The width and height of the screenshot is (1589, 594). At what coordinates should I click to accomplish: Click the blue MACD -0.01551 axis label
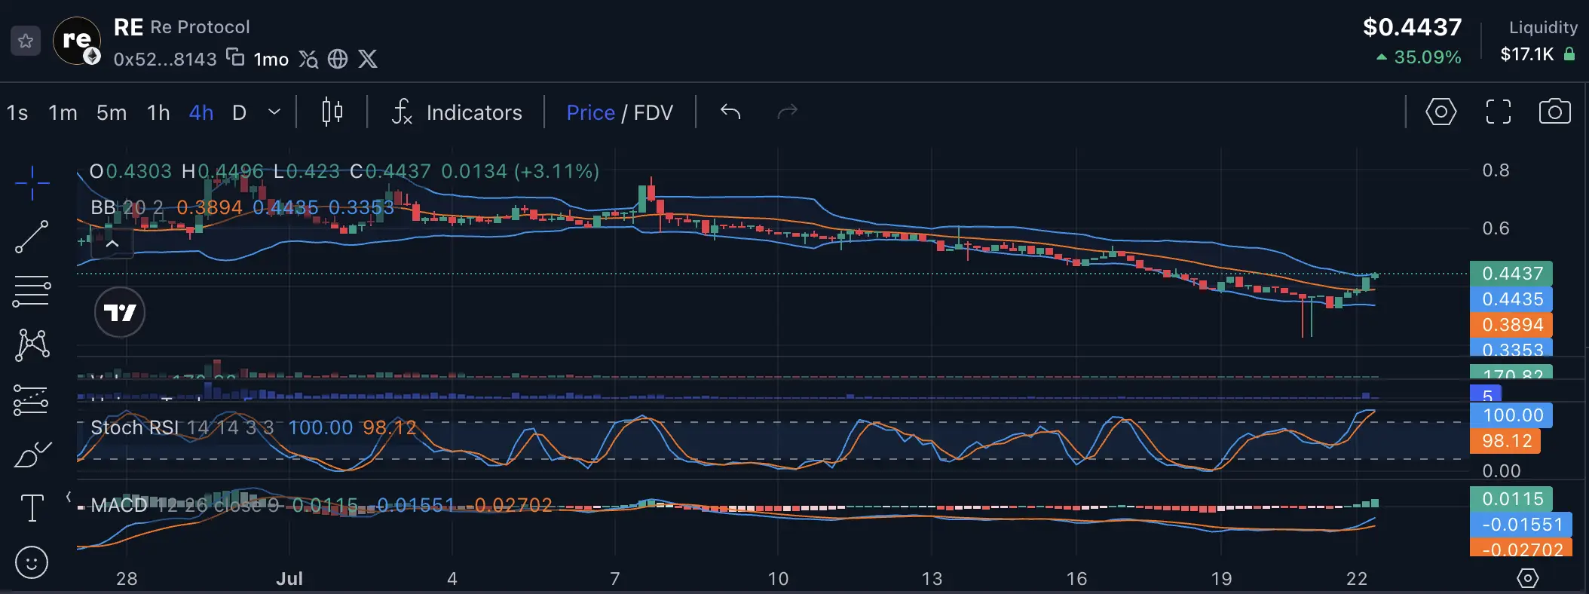tap(1521, 525)
